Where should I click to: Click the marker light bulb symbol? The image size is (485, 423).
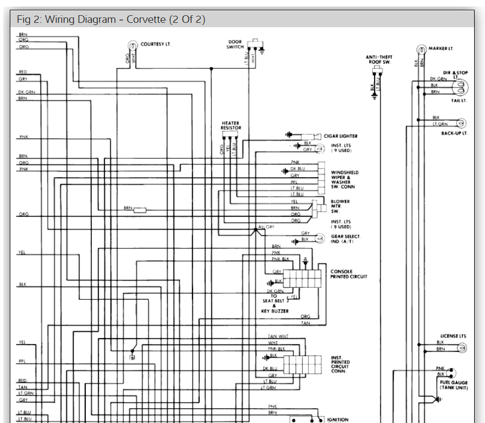click(x=421, y=50)
